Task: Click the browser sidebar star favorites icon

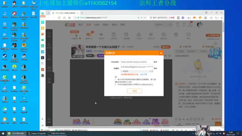Action: tap(43, 28)
